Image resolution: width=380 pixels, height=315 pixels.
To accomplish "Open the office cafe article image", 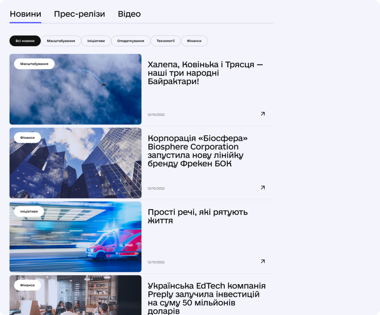I will [x=75, y=295].
